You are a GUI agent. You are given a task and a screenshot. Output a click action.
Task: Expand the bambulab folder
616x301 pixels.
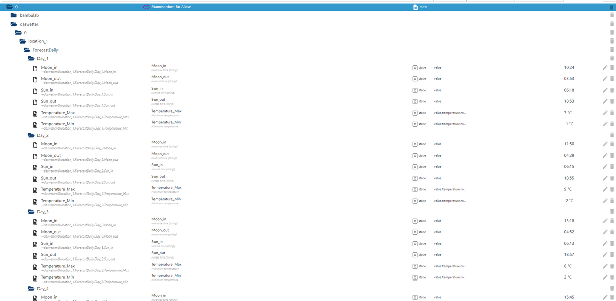pos(12,15)
